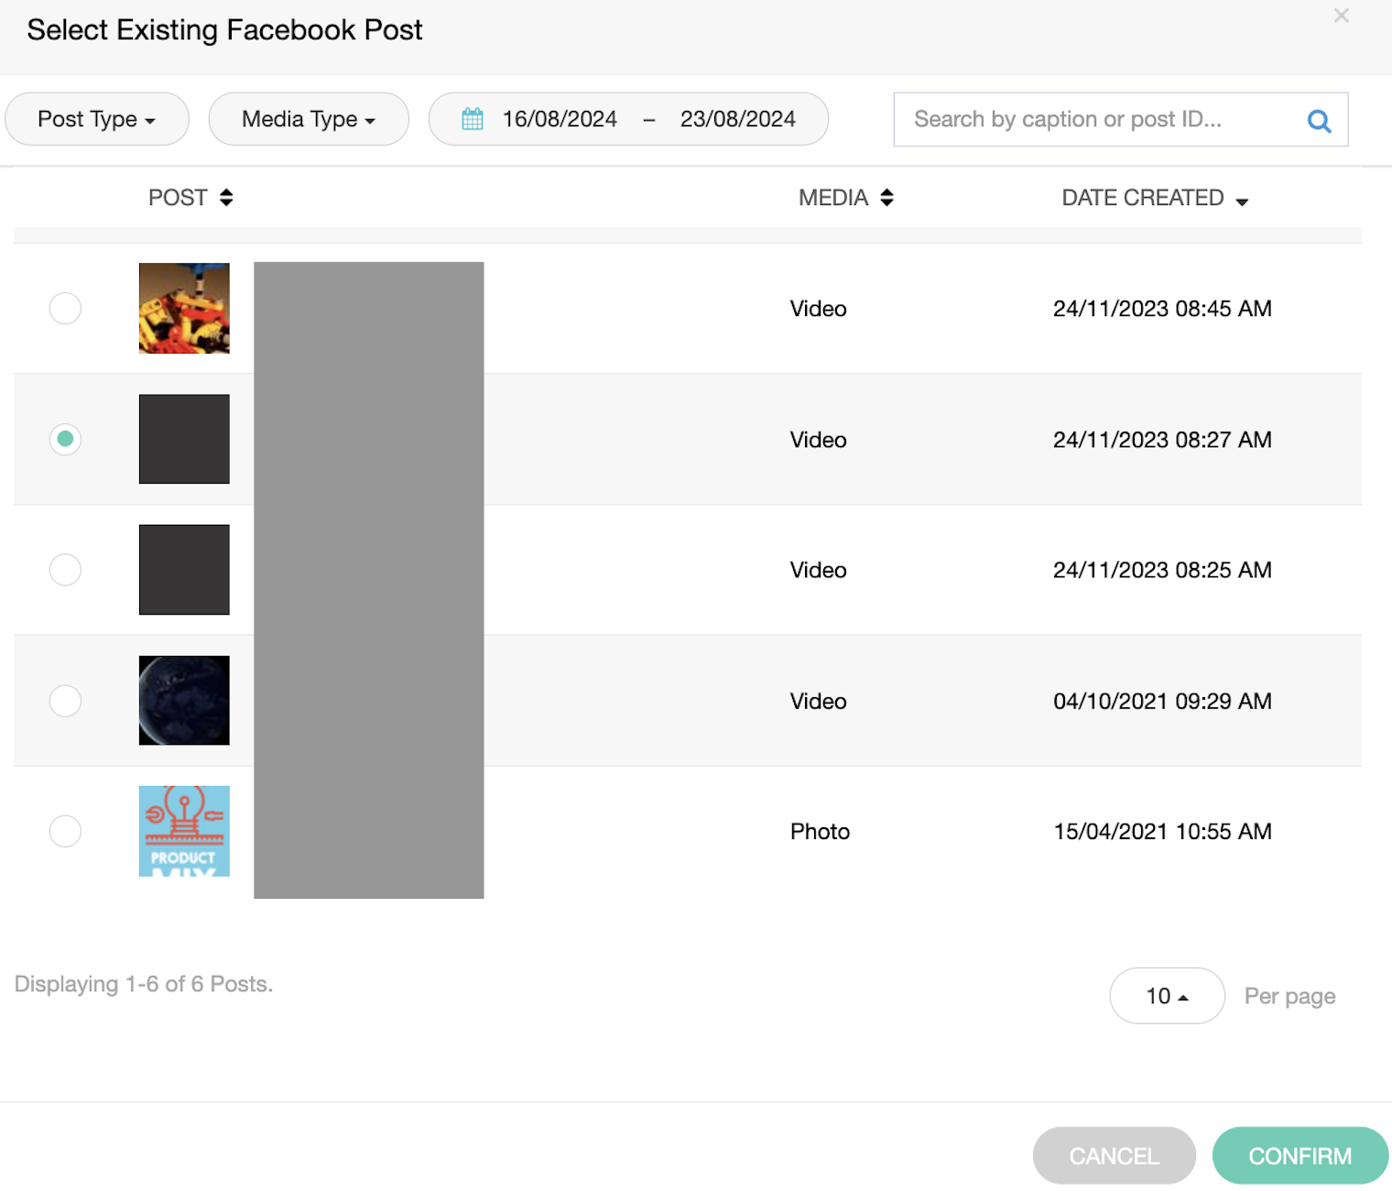Expand the Media Type dropdown
The width and height of the screenshot is (1392, 1191).
pos(309,119)
